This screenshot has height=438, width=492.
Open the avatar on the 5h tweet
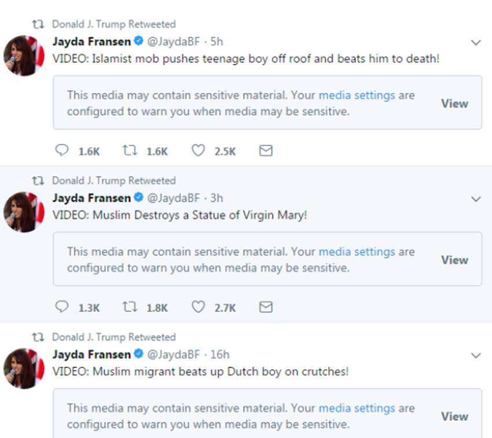click(24, 55)
